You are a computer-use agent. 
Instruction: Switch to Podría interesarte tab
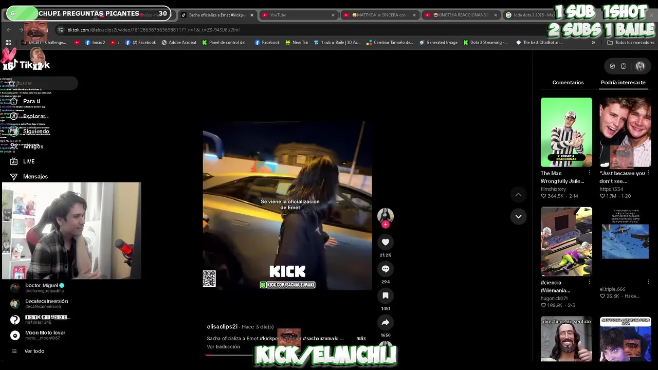tap(623, 82)
